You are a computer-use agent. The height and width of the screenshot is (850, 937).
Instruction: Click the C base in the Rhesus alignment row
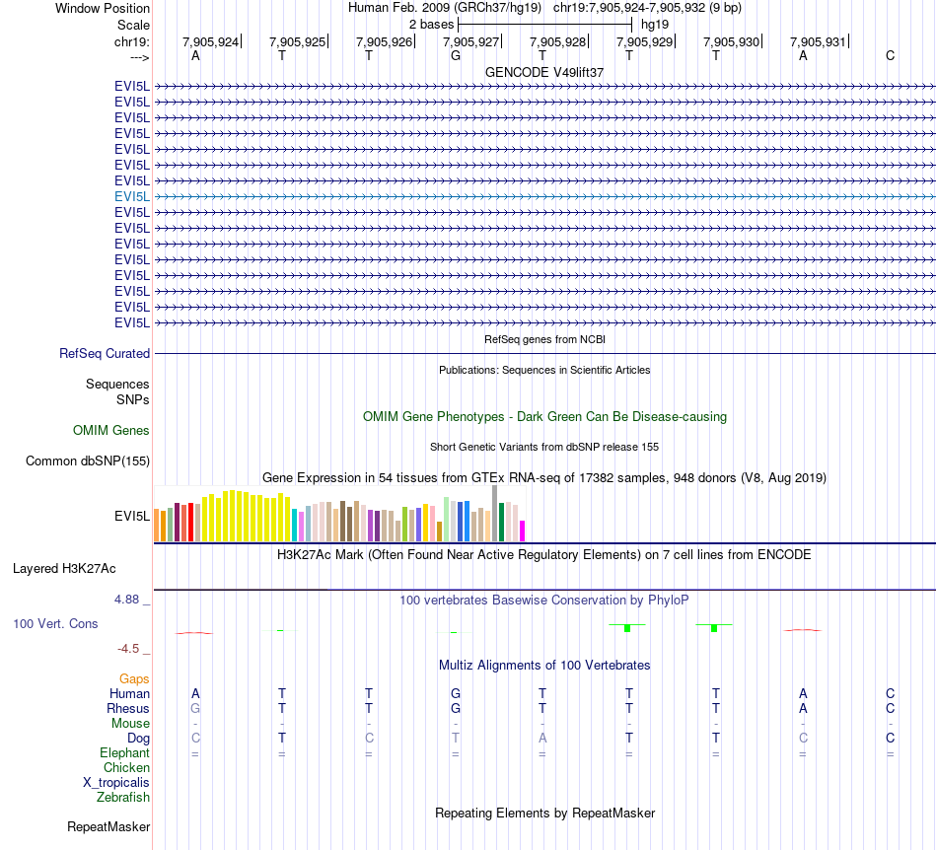point(890,709)
